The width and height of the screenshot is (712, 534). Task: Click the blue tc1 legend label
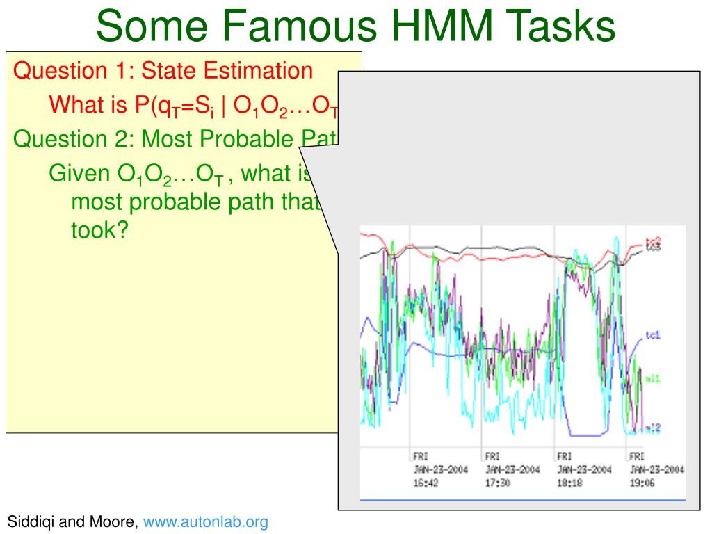[x=653, y=335]
